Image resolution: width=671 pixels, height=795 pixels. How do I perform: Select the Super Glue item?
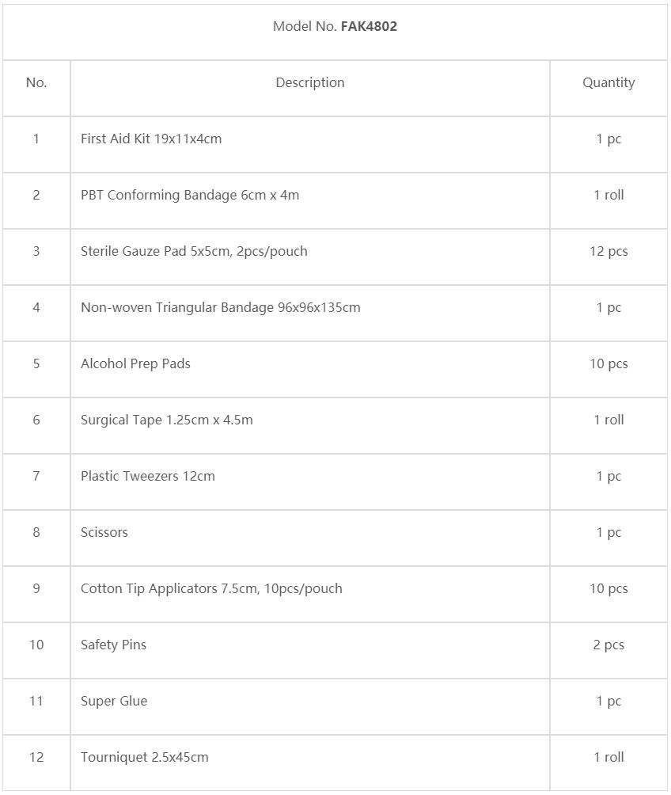tap(113, 702)
